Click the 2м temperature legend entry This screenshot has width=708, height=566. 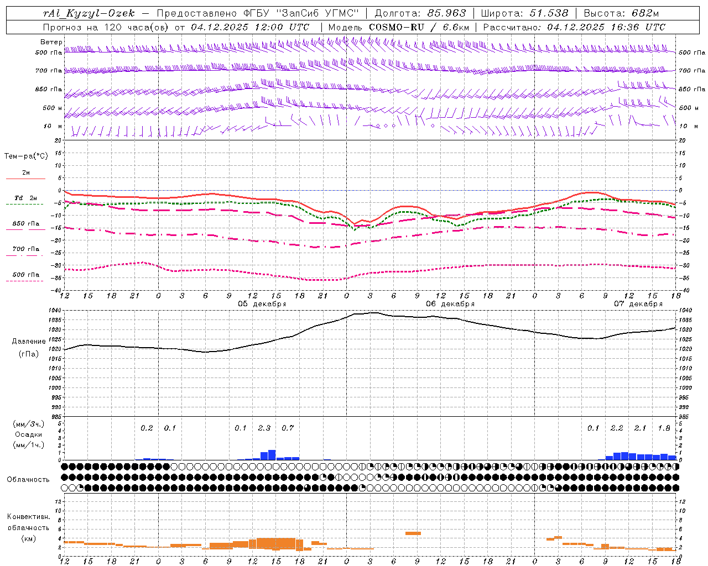coord(26,172)
